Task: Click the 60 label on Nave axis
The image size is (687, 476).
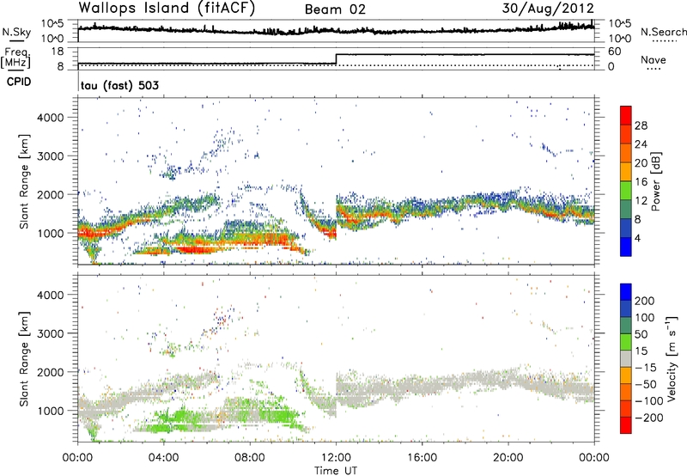Action: click(x=615, y=52)
